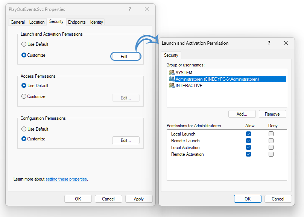Click help icon in Launch and Activation Permission dialog
The image size is (304, 217).
(269, 43)
